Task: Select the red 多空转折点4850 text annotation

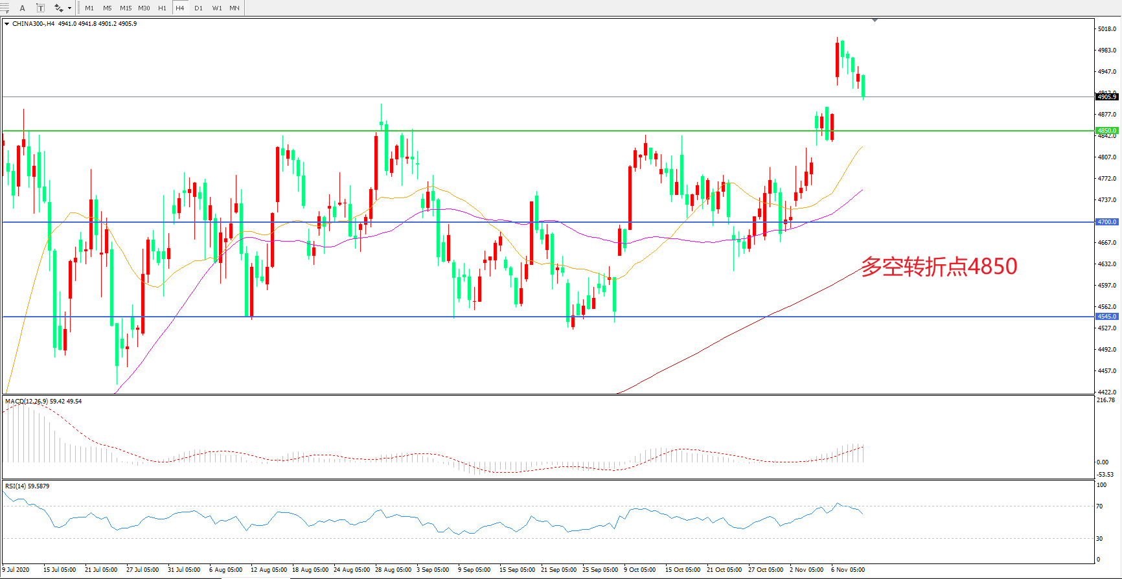Action: click(x=939, y=266)
